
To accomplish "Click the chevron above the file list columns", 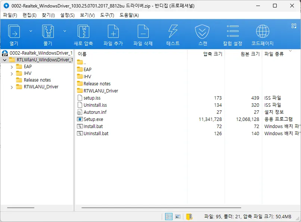I will (x=290, y=51).
